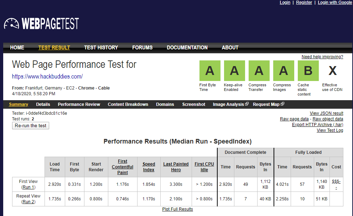Screen dimensions: 353x216
Task: Click the Compress Images grade A badge
Action: (284, 70)
